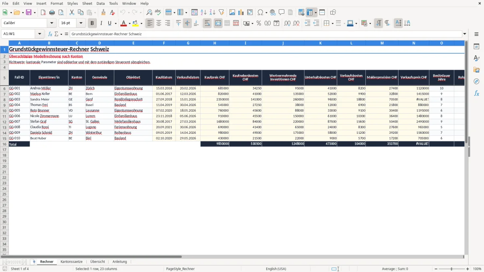Center the cell content vertically
484x272 pixels.
coord(187,23)
